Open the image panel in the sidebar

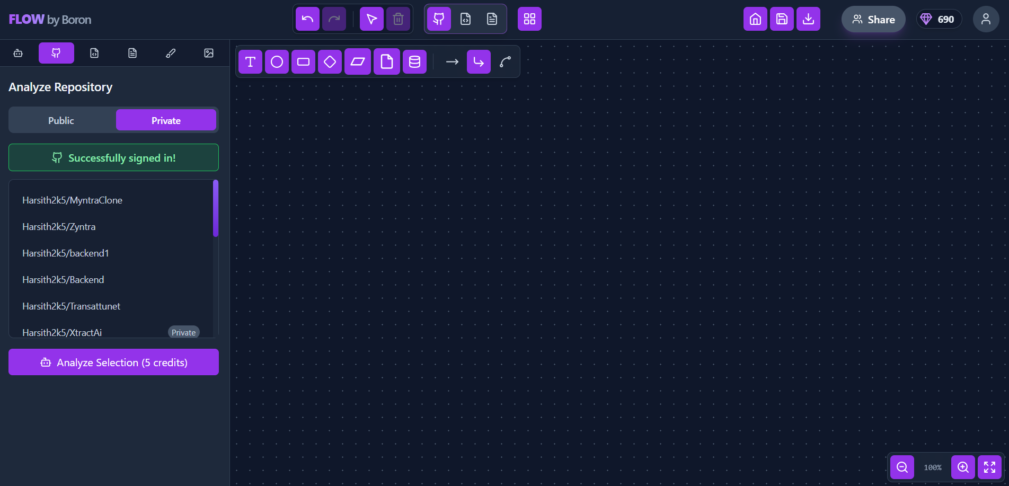209,53
